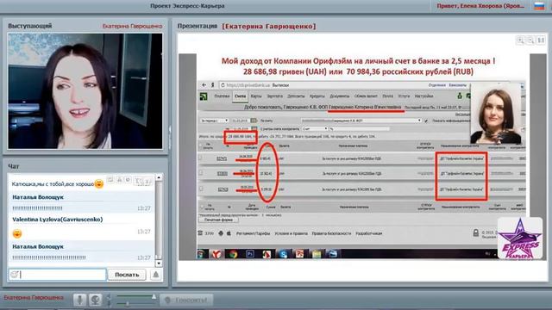Click the chat scrollbar up arrow
Screen dimensions: 552x310
159,177
